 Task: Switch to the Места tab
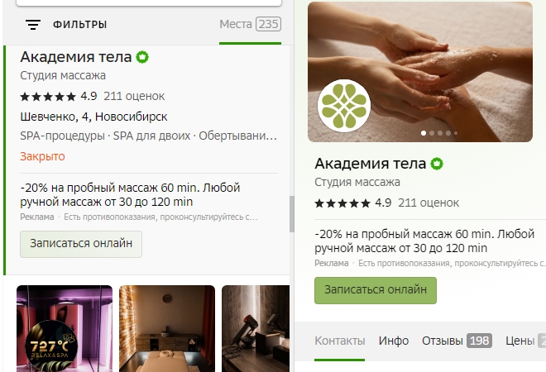click(250, 24)
